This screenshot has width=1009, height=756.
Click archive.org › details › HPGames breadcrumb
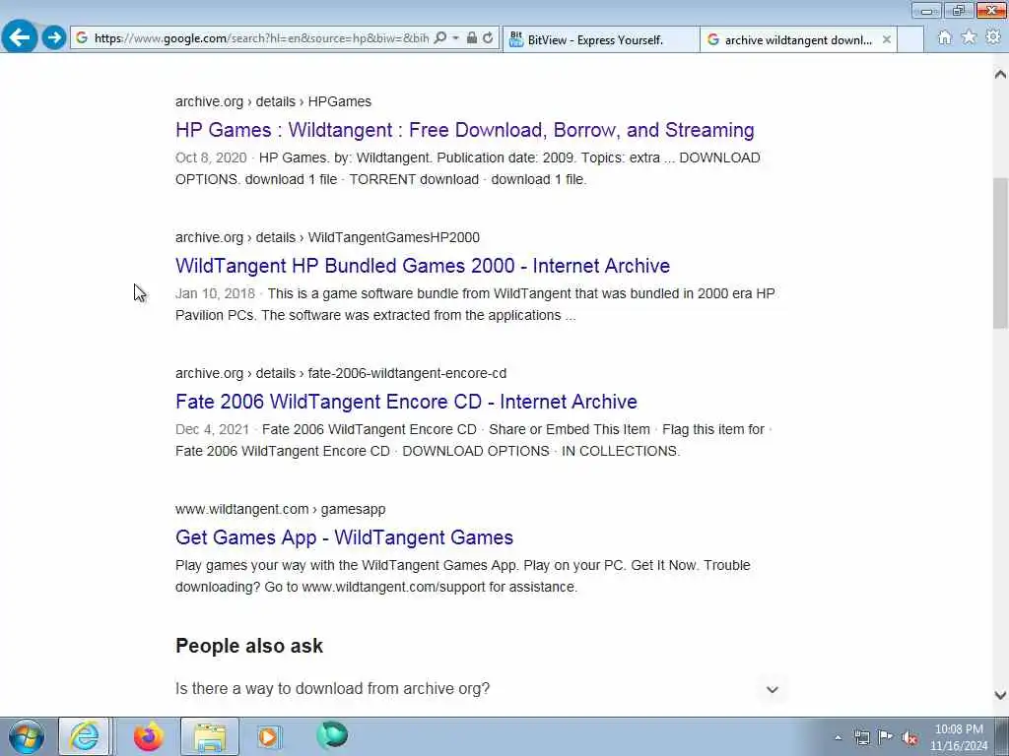click(273, 101)
